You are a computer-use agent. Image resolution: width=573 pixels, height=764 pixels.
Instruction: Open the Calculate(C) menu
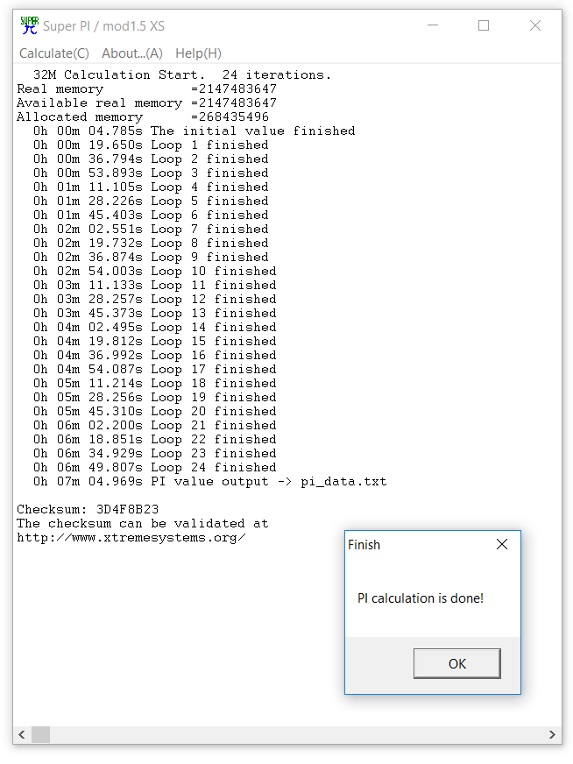pos(54,53)
